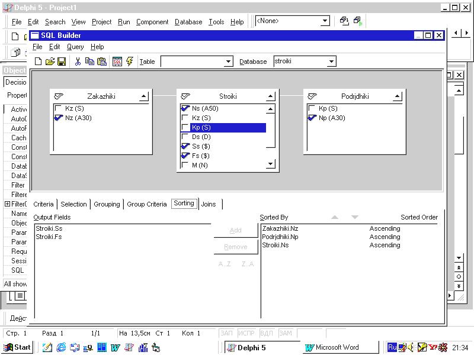Viewport: 474px width, 355px height.
Task: Switch to the Criteria tab
Action: point(43,204)
